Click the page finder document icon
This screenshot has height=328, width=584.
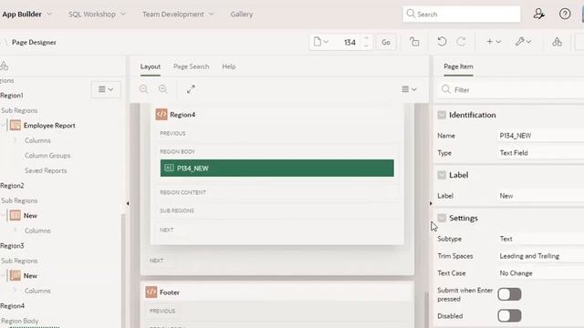320,42
